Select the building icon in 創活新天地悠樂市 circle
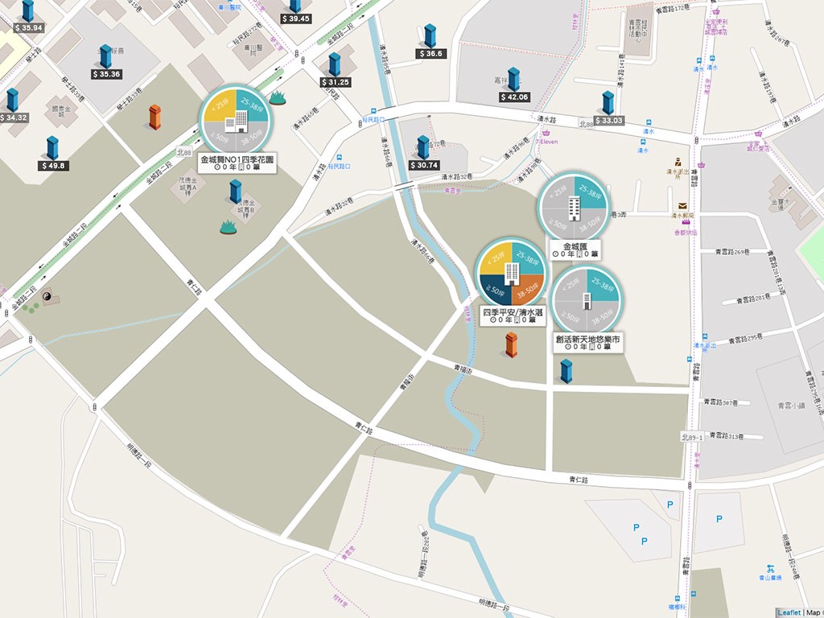824x618 pixels. click(x=587, y=301)
